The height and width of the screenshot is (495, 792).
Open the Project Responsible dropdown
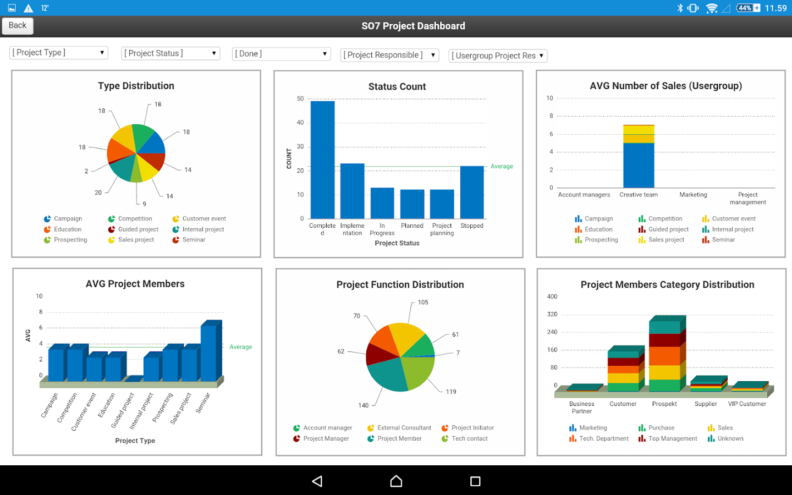[x=389, y=55]
